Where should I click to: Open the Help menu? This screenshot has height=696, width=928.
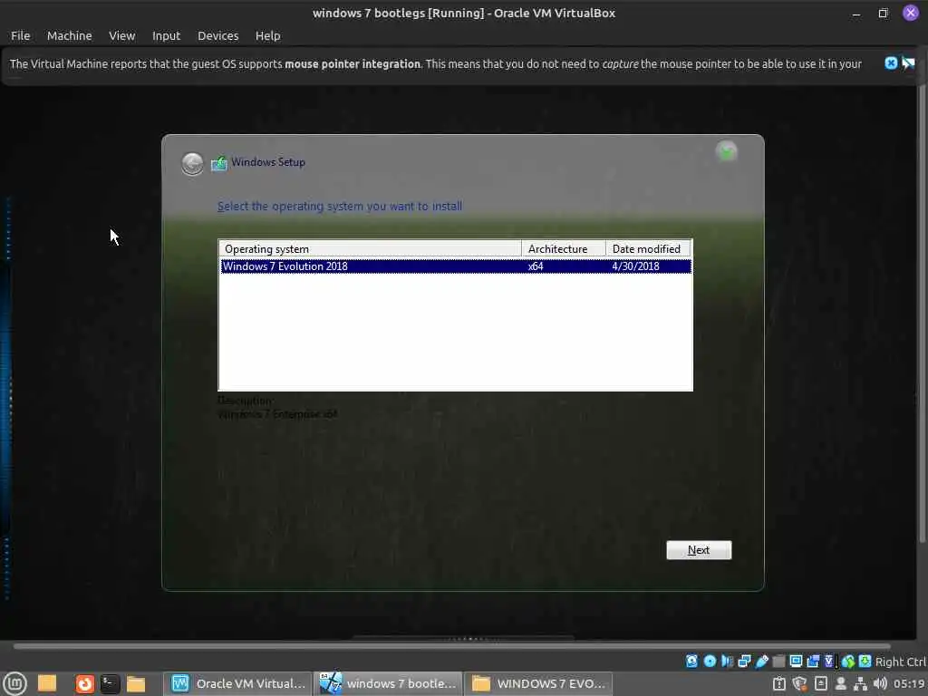pos(267,35)
